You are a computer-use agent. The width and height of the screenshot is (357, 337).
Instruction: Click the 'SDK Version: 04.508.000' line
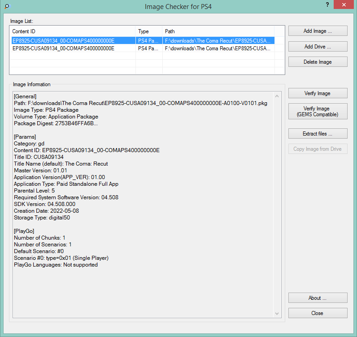[45, 204]
